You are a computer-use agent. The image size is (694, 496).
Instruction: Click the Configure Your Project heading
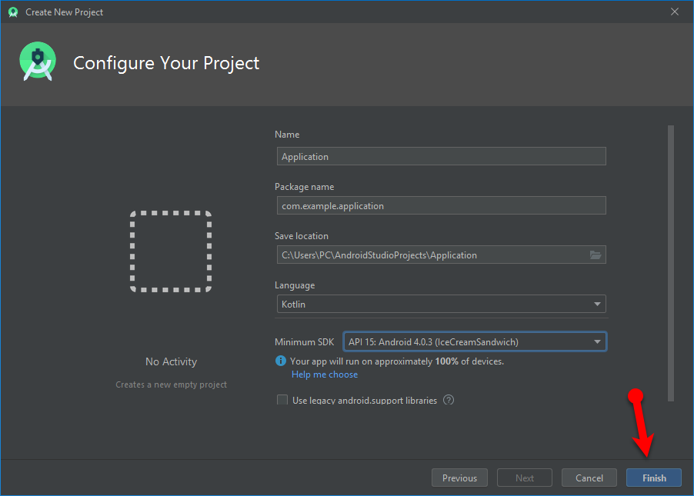tap(166, 63)
